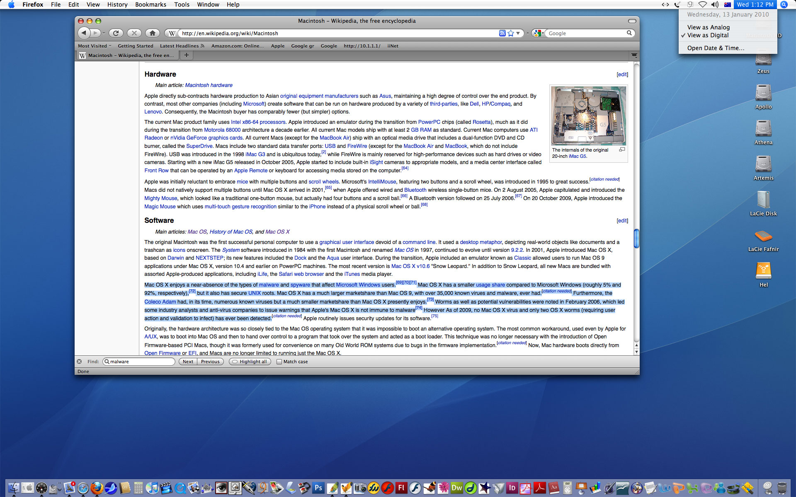The image size is (796, 497).
Task: Toggle Highlight all in Find bar
Action: 250,362
